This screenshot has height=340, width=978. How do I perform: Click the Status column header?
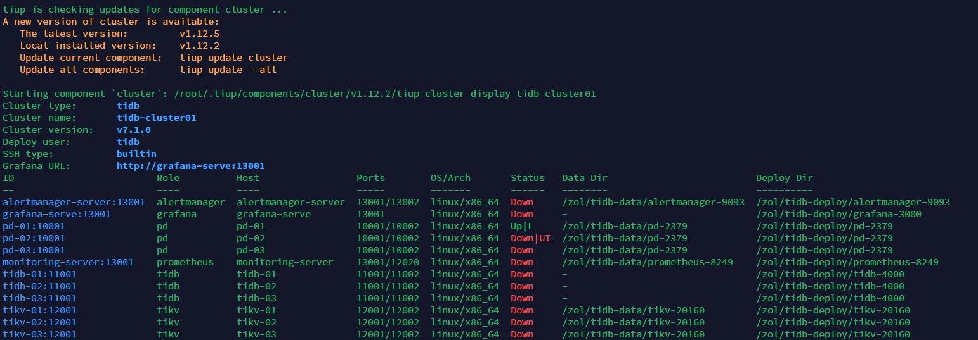528,178
